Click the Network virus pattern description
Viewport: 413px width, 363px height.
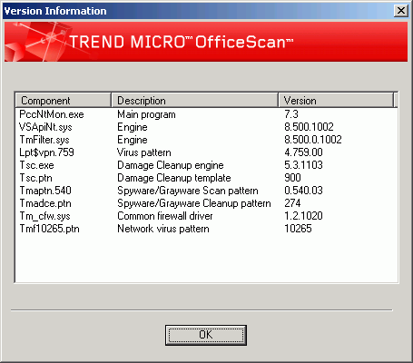(x=163, y=229)
